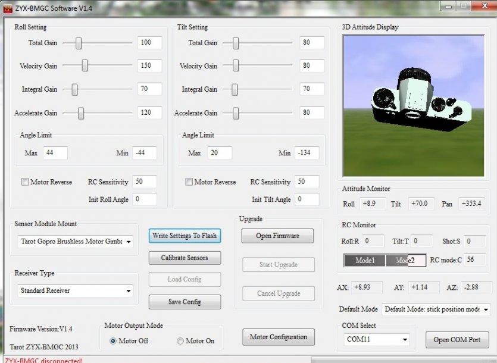Click Open COM Port button
497x363 pixels.
coord(457,340)
